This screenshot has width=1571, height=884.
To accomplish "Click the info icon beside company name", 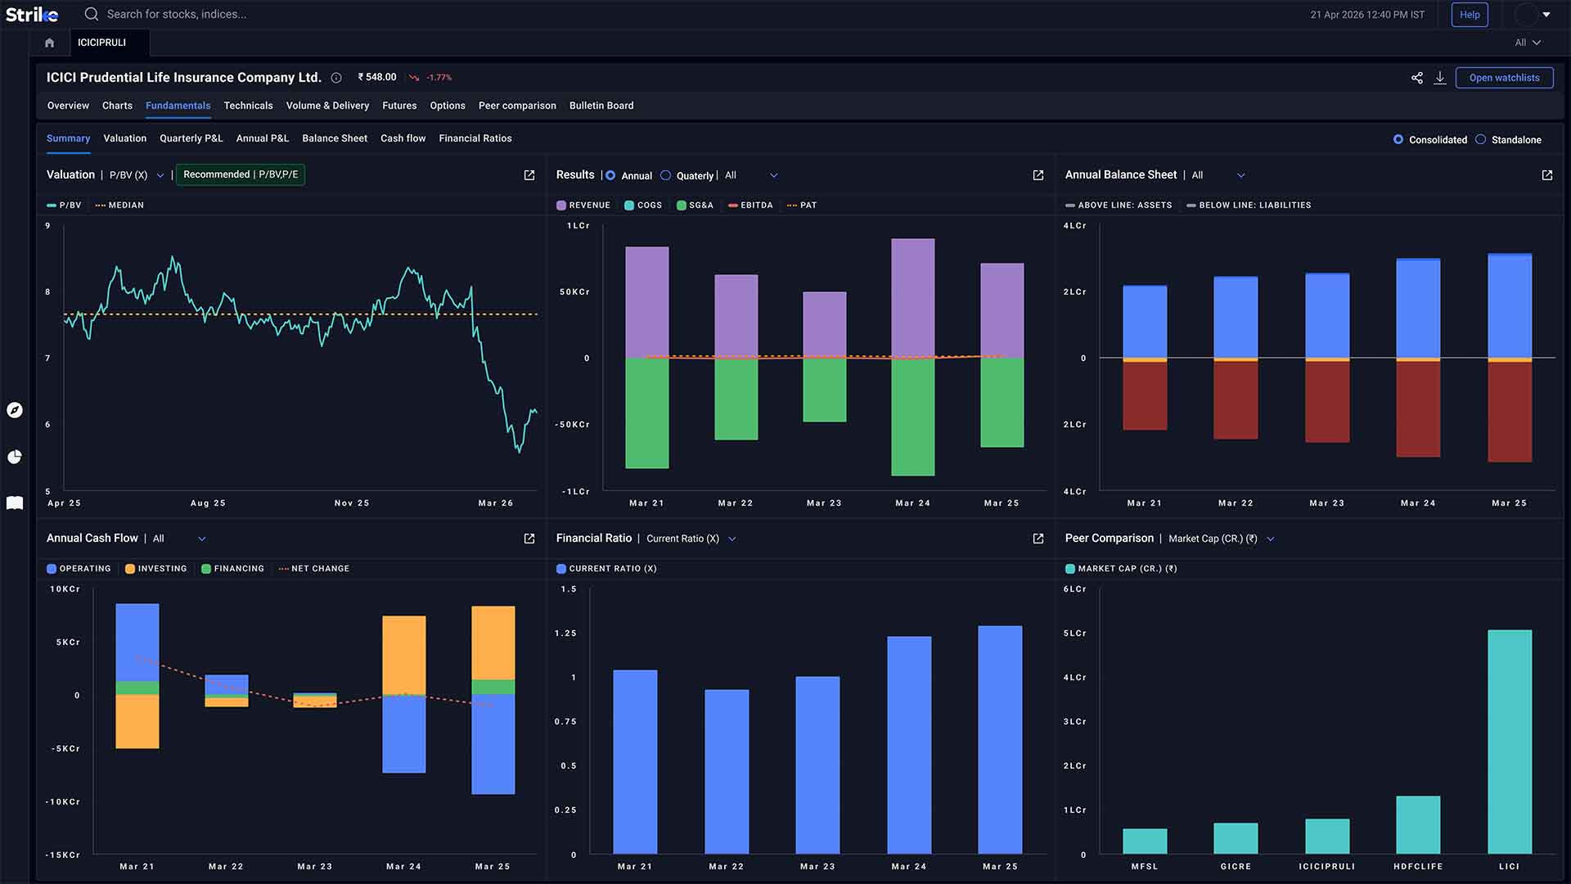I will (336, 78).
